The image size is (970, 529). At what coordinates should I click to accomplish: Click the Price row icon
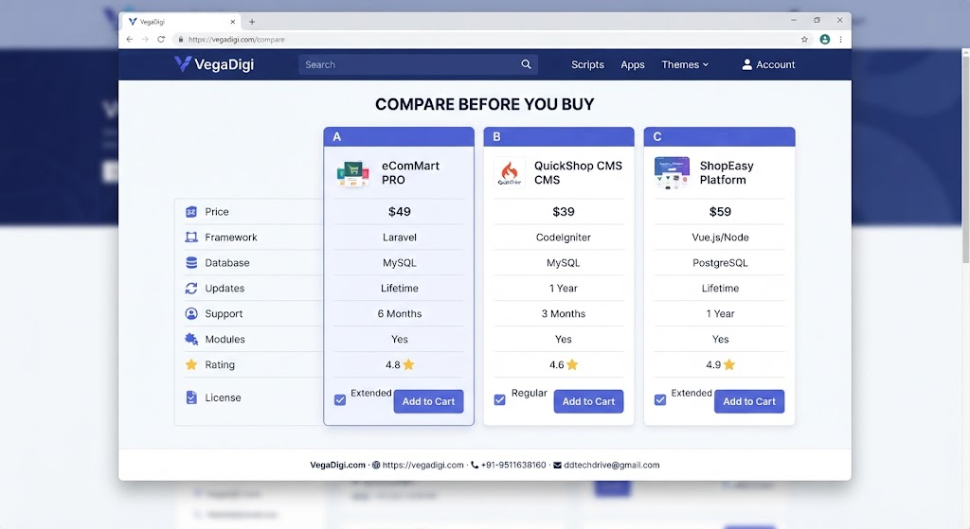point(191,212)
